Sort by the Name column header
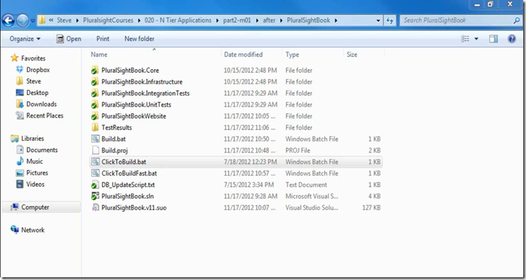Image resolution: width=526 pixels, height=280 pixels. coord(99,54)
